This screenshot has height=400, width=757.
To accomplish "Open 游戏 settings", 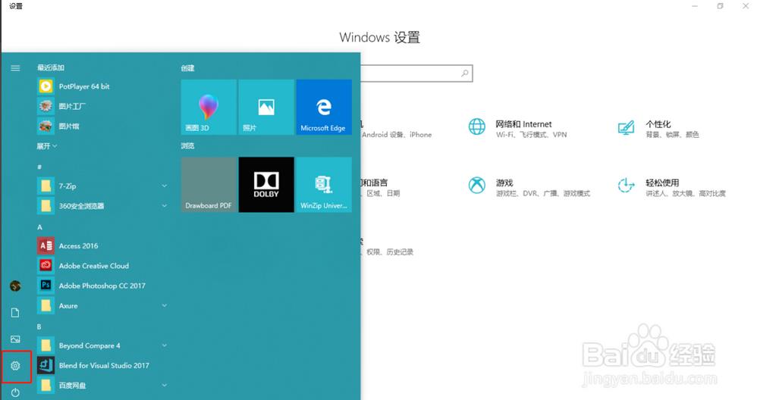I will (529, 187).
